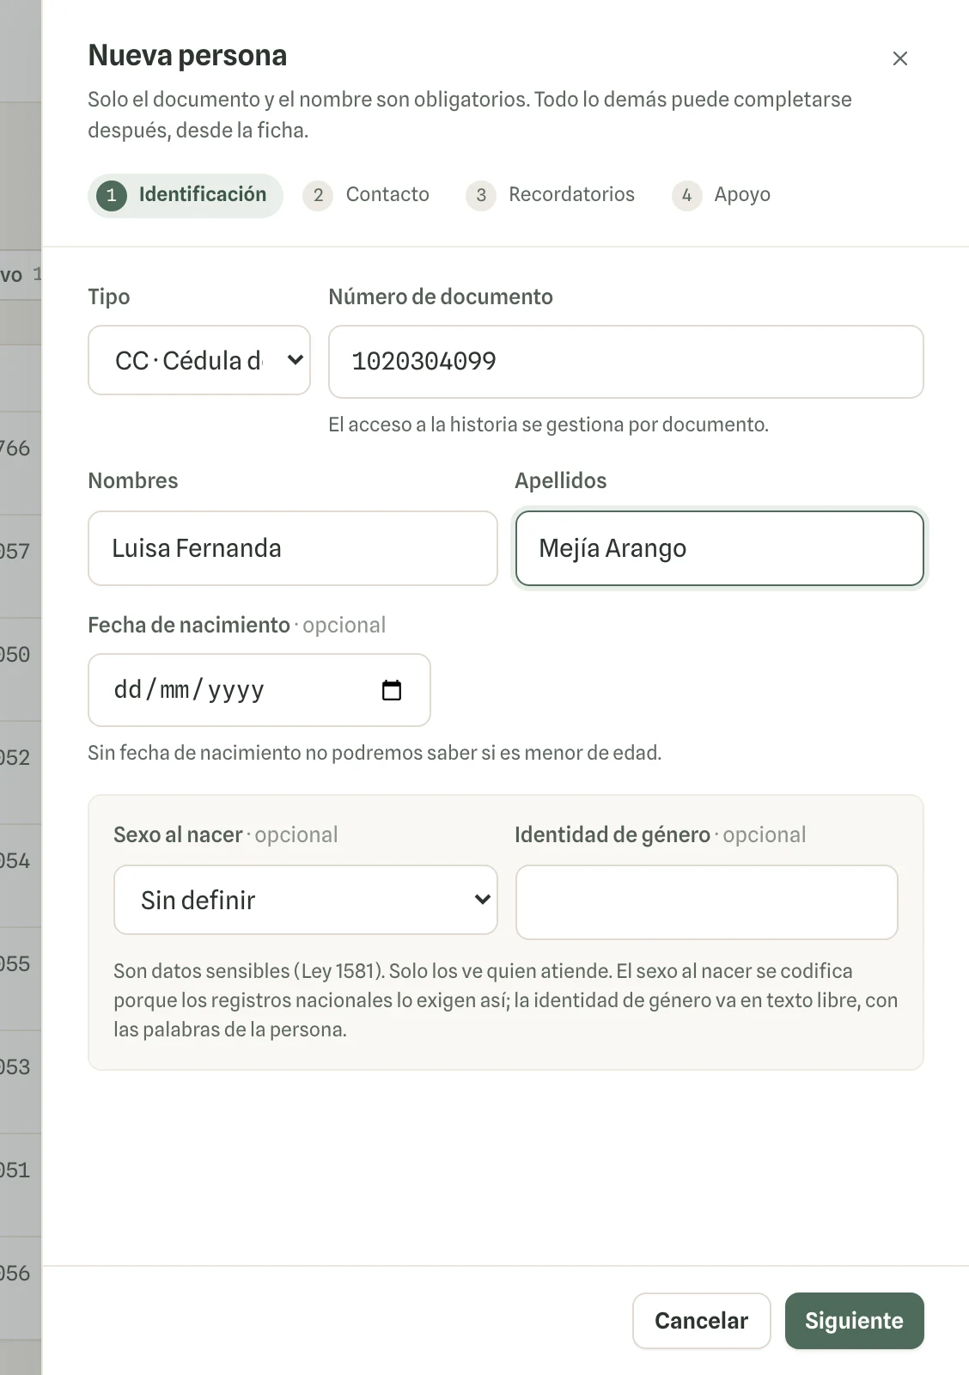
Task: Jump to the Apoyo step
Action: pyautogui.click(x=722, y=195)
